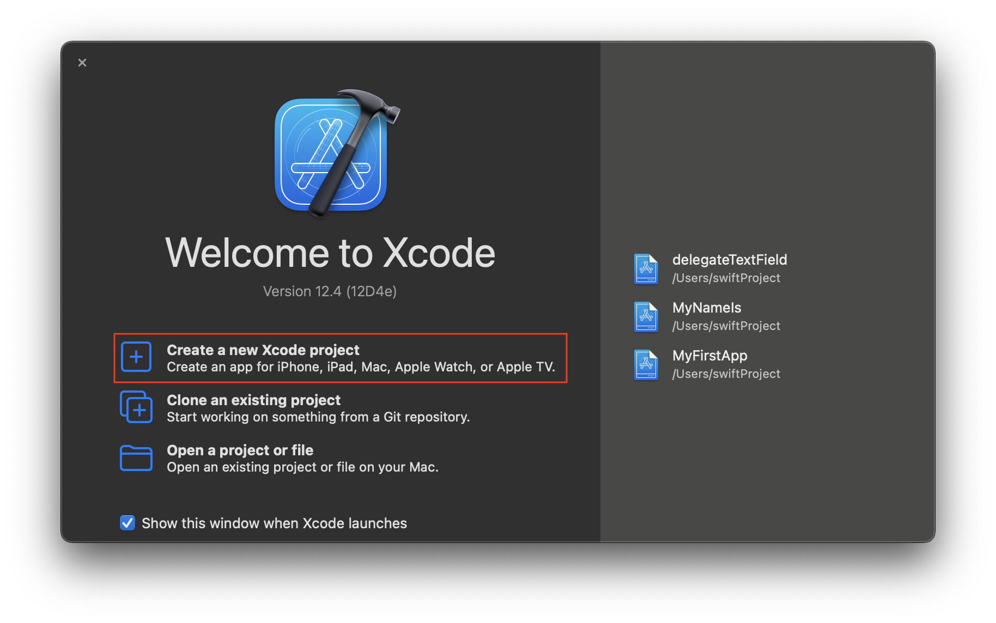The width and height of the screenshot is (996, 623).
Task: Click the Xcode hammer app logo
Action: [336, 153]
